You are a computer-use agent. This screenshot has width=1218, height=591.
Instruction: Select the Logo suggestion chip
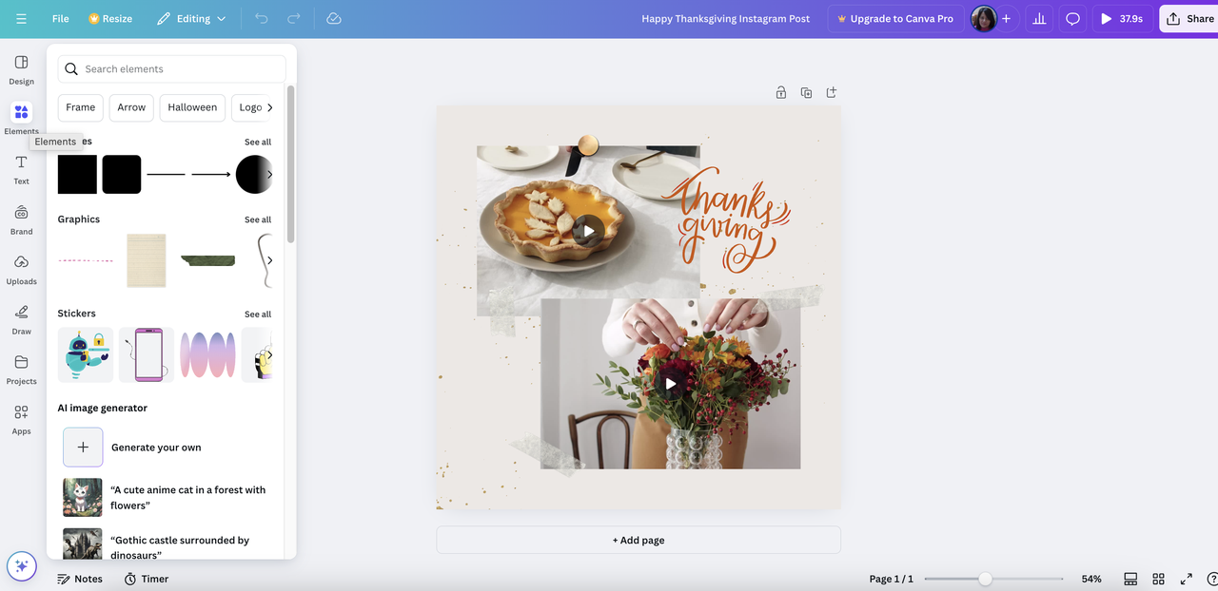250,107
